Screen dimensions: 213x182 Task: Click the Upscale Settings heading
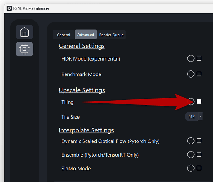point(82,90)
